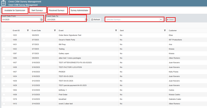This screenshot has width=207, height=108.
Task: Focus the Event Date To field
Action: tap(65, 20)
